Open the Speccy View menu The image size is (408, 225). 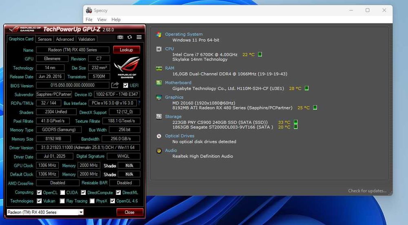click(102, 20)
